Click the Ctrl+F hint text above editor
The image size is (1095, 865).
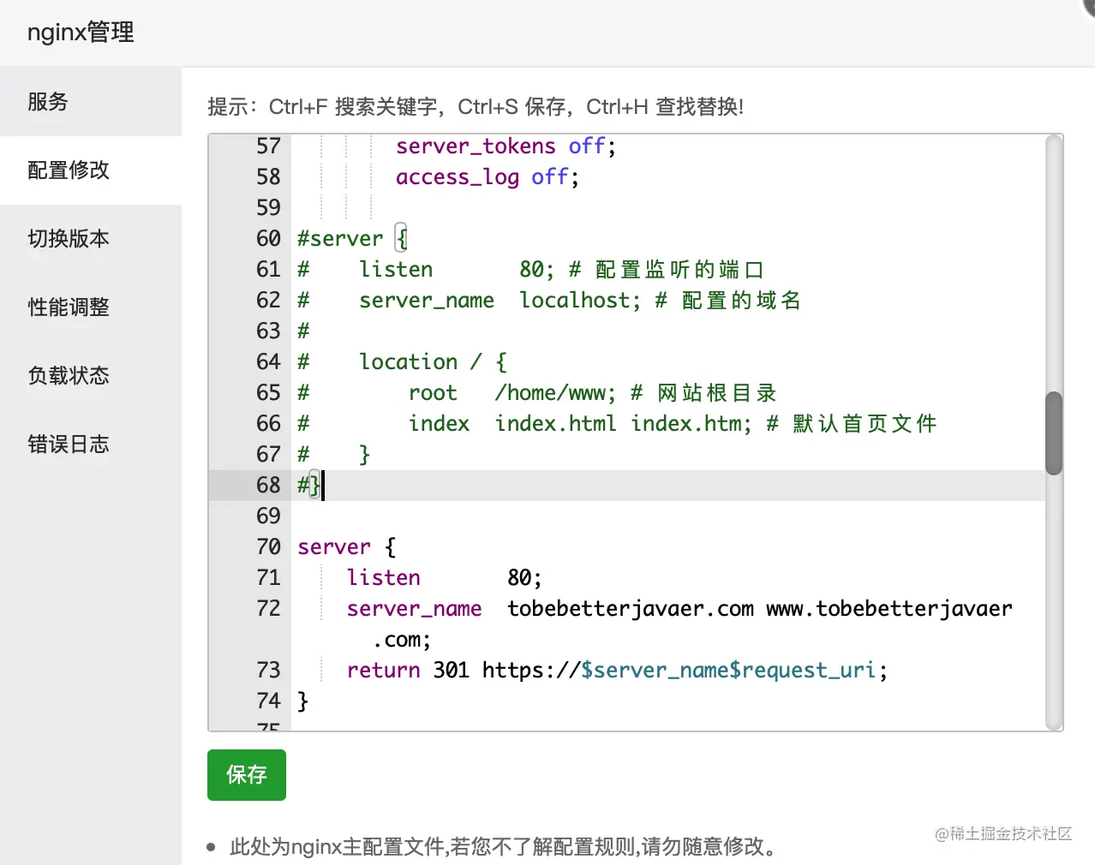pyautogui.click(x=476, y=107)
